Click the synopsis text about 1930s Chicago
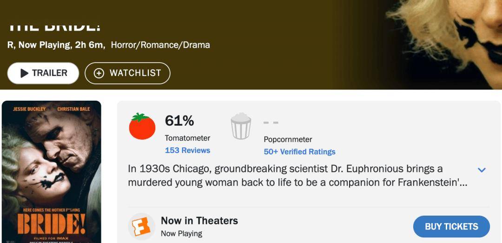 click(x=297, y=175)
